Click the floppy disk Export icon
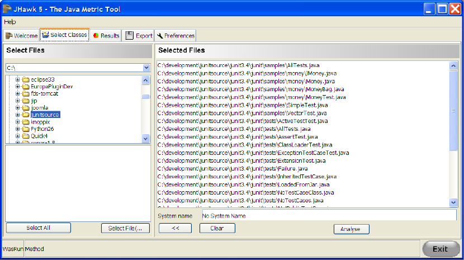Screen dimensions: 464x260 click(x=129, y=36)
